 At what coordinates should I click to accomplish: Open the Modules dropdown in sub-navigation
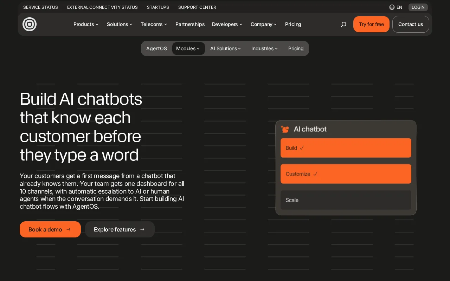pyautogui.click(x=188, y=48)
